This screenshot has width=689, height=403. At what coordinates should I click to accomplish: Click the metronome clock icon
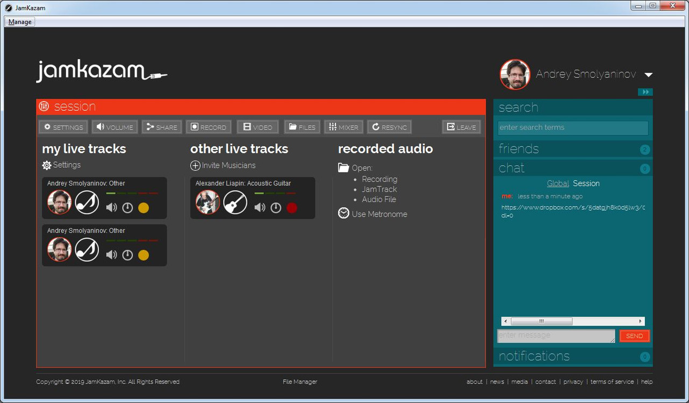[343, 214]
